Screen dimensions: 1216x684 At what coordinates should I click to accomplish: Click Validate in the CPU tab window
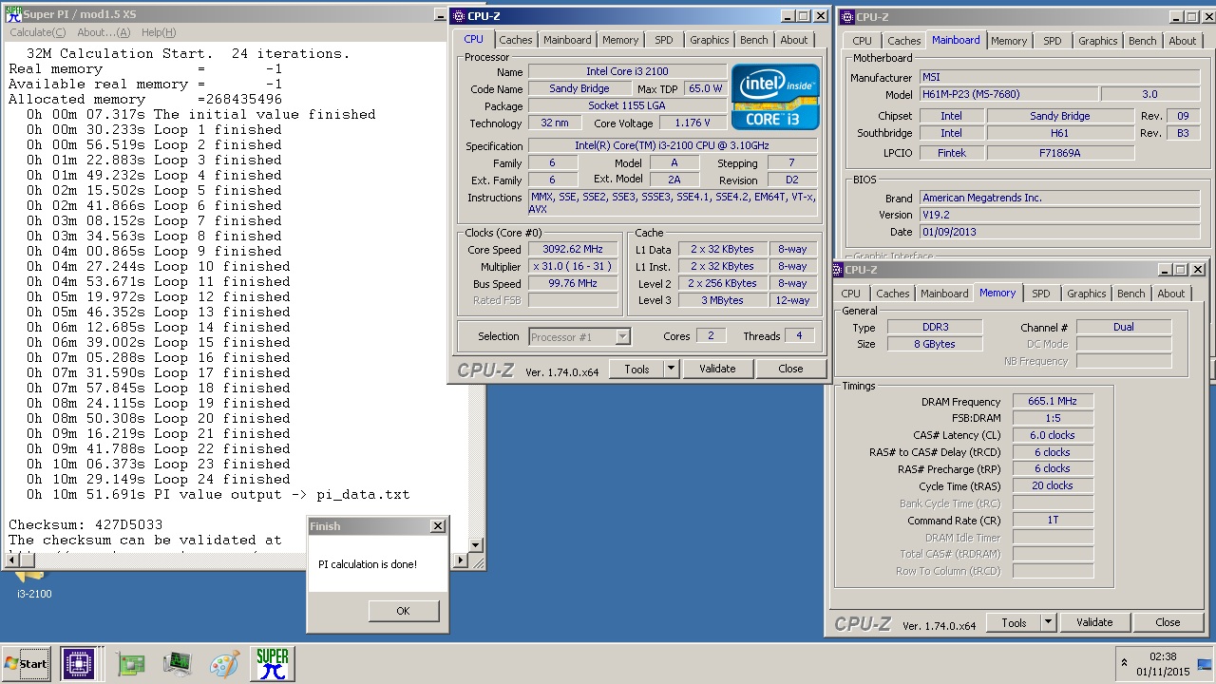pyautogui.click(x=717, y=369)
